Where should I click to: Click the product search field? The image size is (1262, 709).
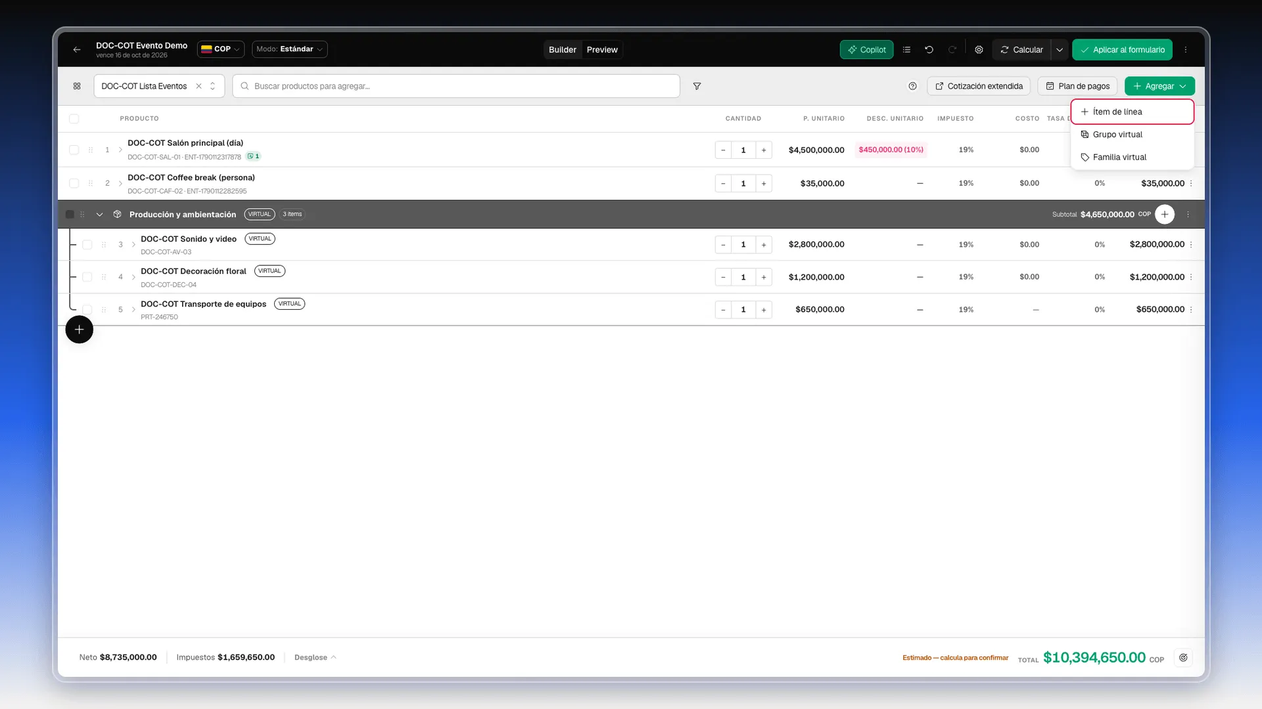(x=456, y=86)
